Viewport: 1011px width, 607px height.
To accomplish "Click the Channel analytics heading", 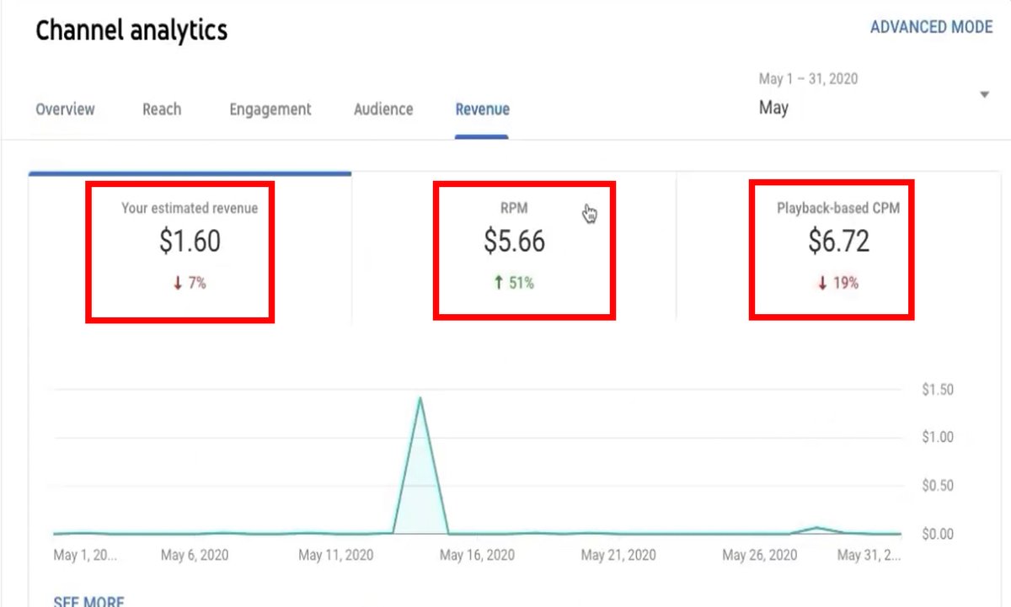I will tap(131, 30).
